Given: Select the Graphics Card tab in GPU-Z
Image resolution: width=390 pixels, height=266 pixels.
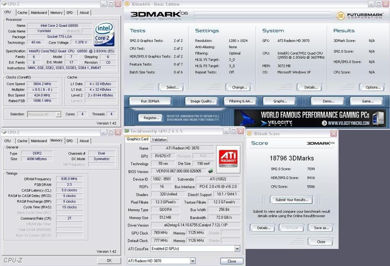Looking at the screenshot, I should [x=137, y=139].
